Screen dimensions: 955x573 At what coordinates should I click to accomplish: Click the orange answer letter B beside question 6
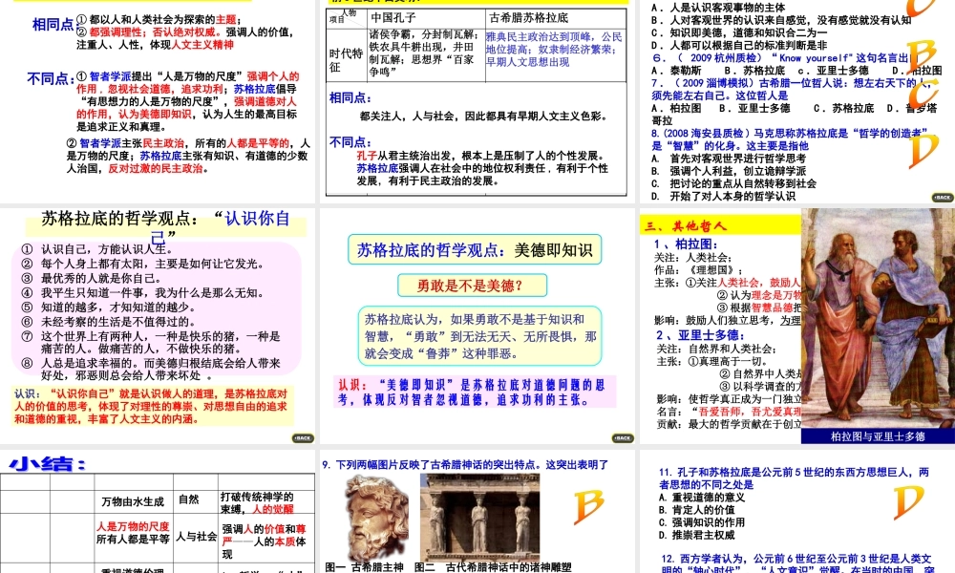pos(921,55)
